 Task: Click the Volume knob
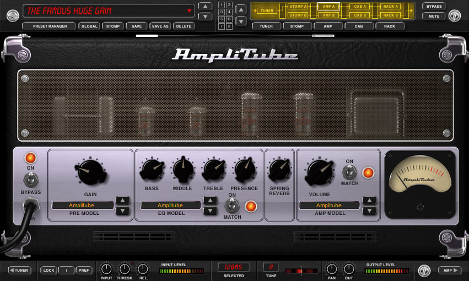[319, 172]
